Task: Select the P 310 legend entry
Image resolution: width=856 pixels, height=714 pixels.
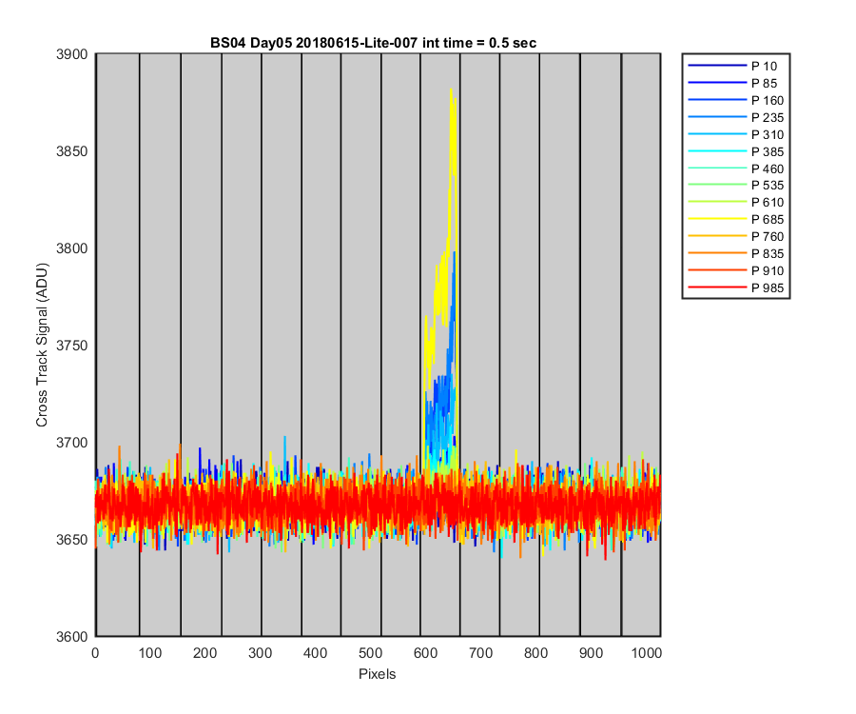Action: click(736, 134)
